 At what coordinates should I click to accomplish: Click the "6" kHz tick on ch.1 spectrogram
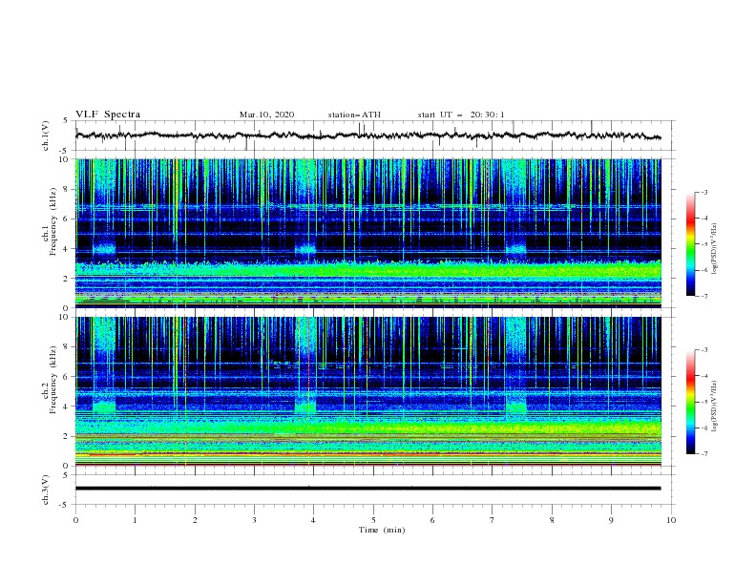coord(68,219)
